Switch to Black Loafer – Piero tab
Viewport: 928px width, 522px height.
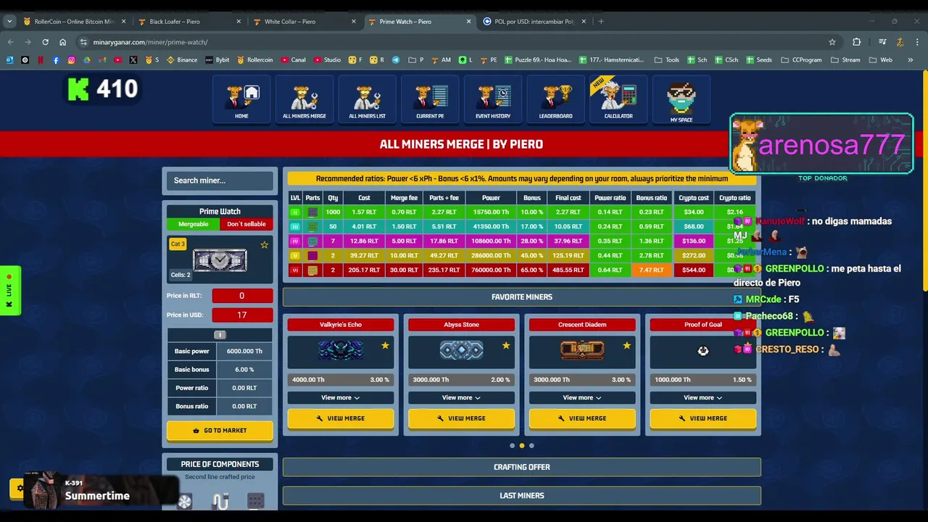[x=188, y=22]
